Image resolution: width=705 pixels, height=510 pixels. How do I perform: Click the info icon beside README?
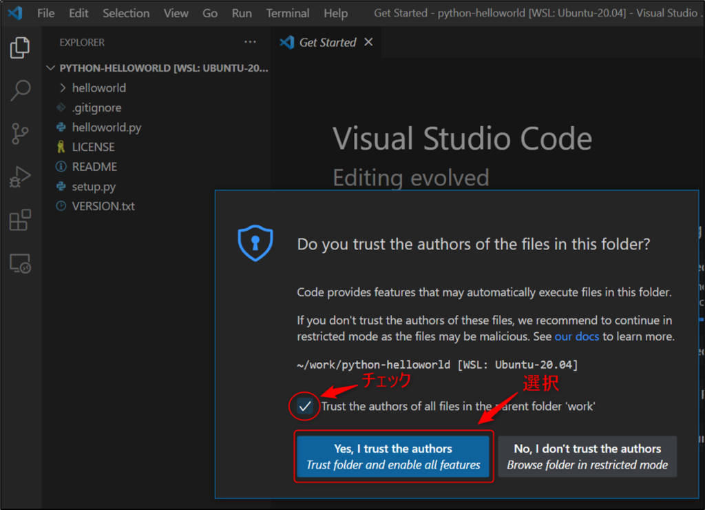[x=61, y=167]
